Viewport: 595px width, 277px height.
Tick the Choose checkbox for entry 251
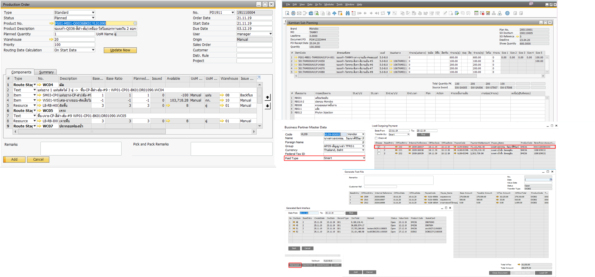[x=379, y=150]
